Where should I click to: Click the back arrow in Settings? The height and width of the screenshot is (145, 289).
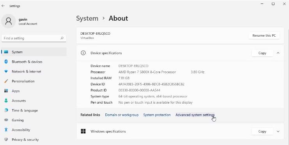(x=3, y=6)
